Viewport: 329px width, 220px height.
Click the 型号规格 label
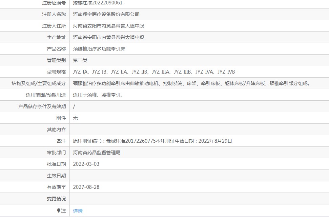56,72
